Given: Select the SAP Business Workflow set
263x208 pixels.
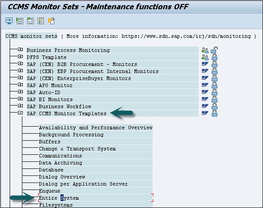Looking at the screenshot, I should 59,106.
